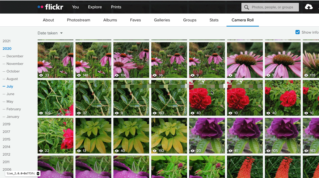The width and height of the screenshot is (319, 178).
Task: Jump to year 2017 in timeline
Action: pos(7,132)
